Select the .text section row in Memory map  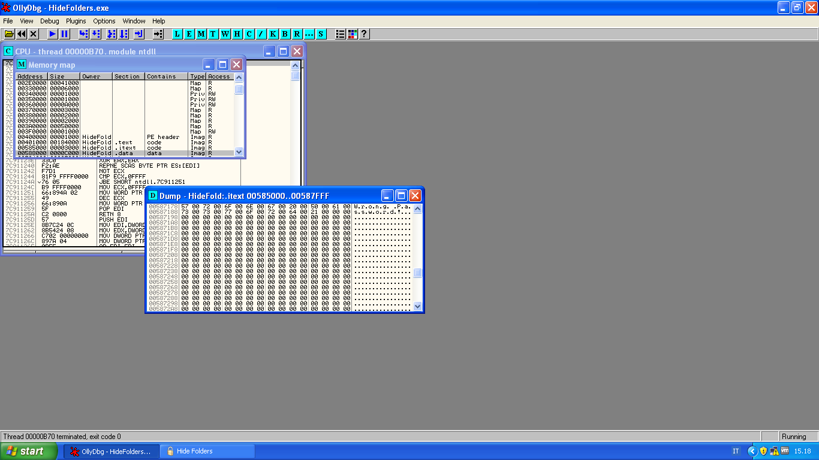click(124, 143)
